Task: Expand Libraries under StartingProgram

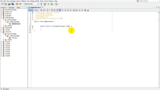Action: pos(3,26)
